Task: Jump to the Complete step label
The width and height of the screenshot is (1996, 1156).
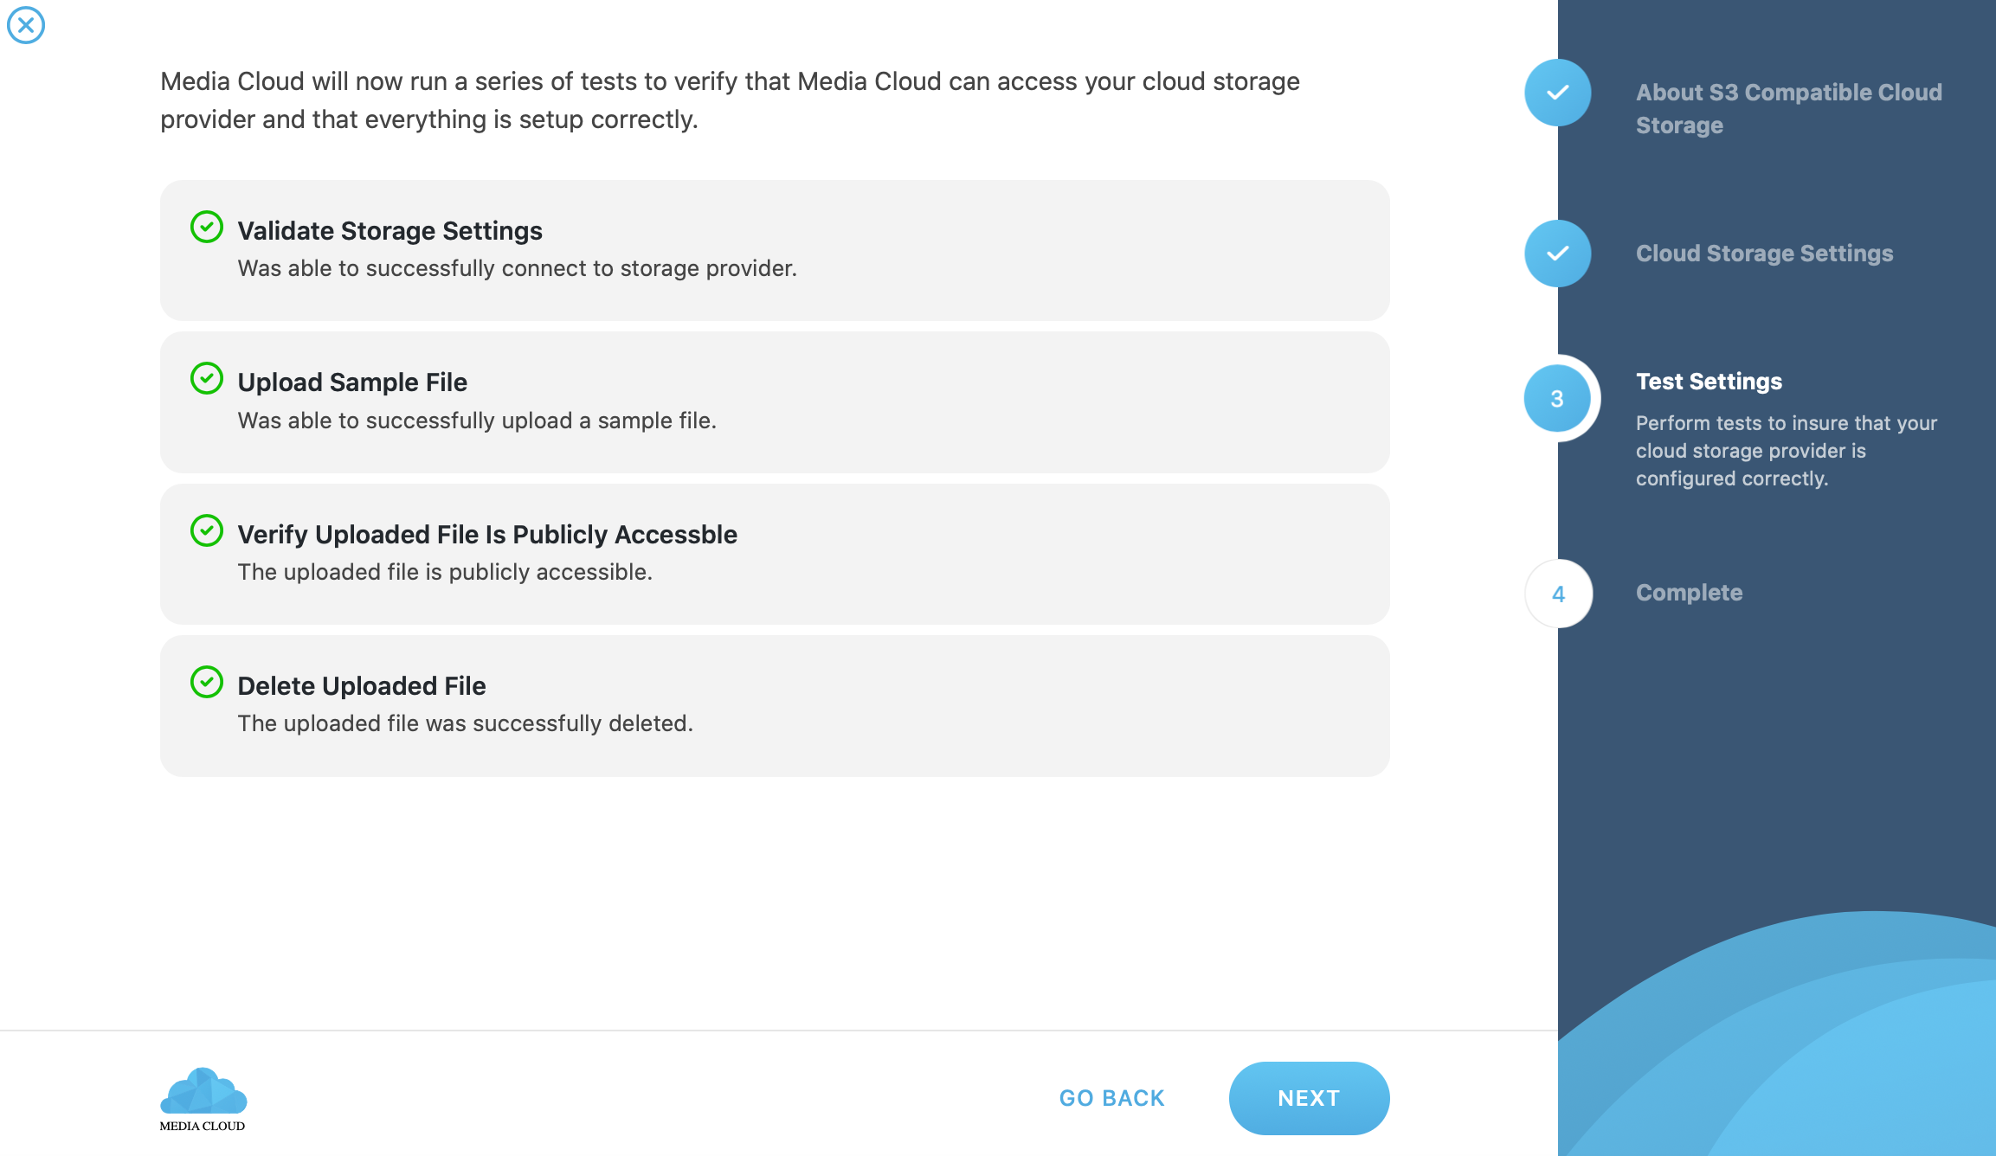Action: click(x=1689, y=593)
